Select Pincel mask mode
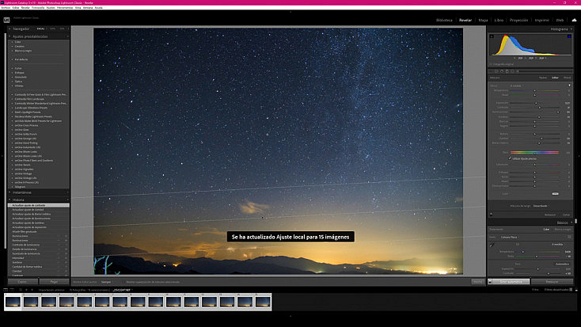 (x=567, y=78)
